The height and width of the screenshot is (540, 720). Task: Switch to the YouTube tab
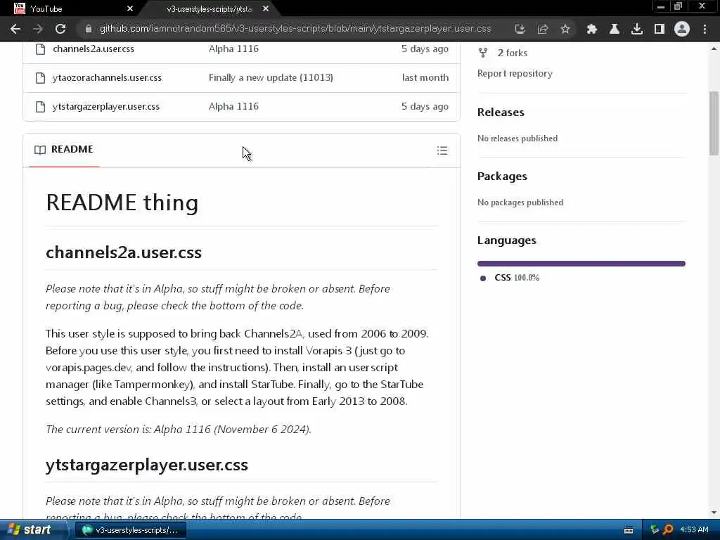pos(69,8)
